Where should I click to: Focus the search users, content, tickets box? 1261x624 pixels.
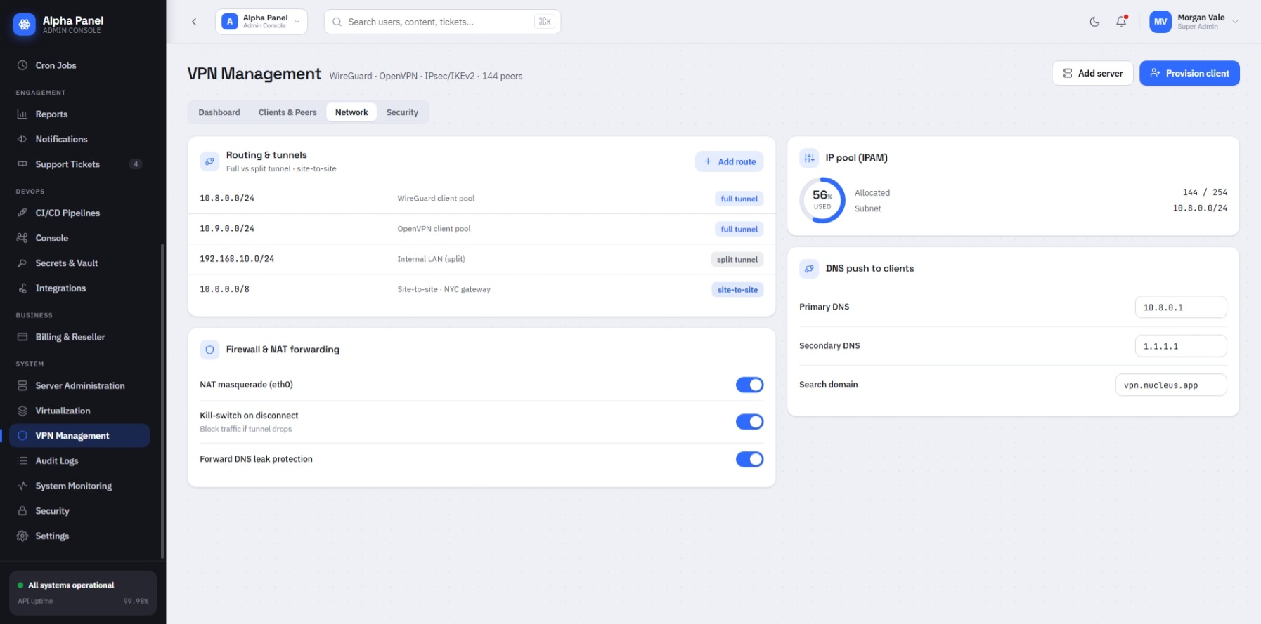[x=442, y=22]
